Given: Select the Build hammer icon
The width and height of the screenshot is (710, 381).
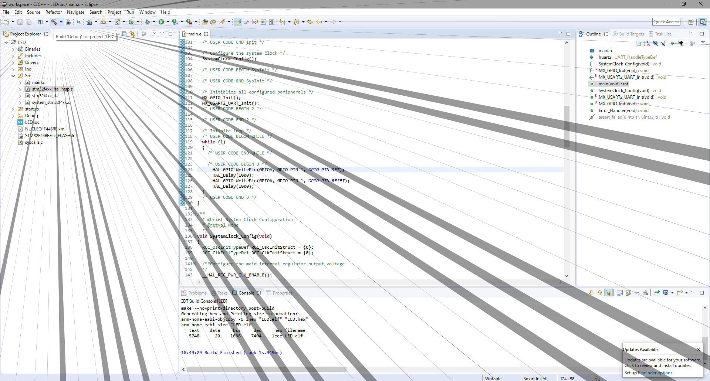Looking at the screenshot, I should click(x=54, y=21).
